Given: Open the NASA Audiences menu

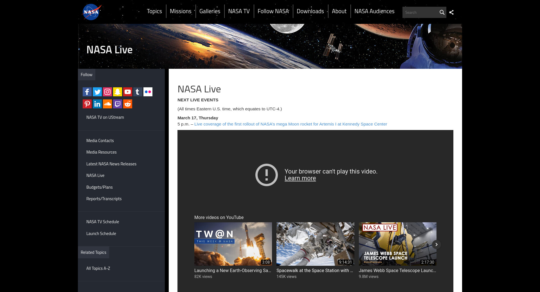Looking at the screenshot, I should point(374,11).
